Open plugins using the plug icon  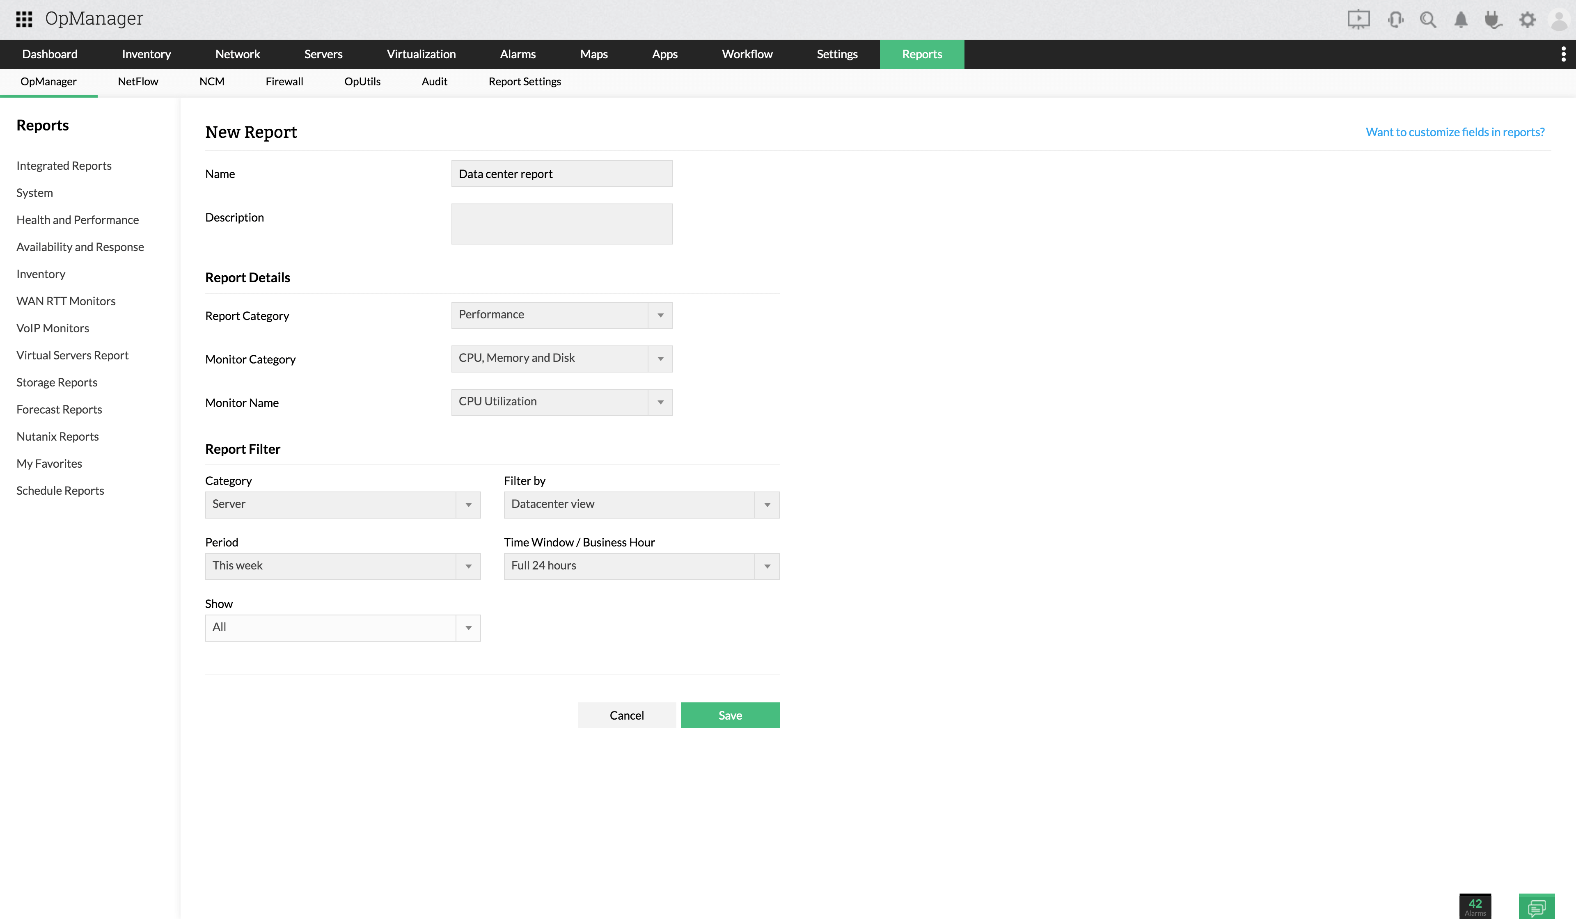point(1494,19)
